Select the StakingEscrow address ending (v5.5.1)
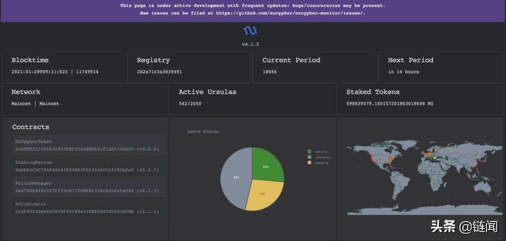506x241 pixels. coord(87,170)
